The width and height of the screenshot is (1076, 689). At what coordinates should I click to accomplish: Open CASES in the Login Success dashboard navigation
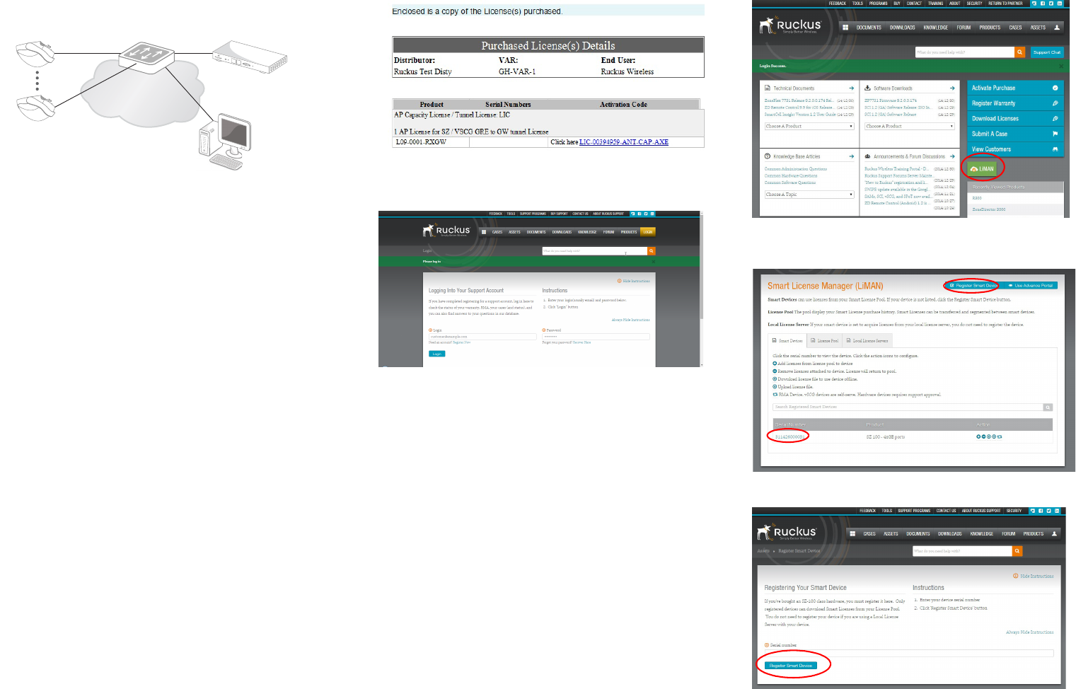point(1015,28)
